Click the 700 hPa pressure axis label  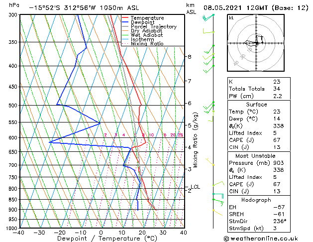click(14, 165)
